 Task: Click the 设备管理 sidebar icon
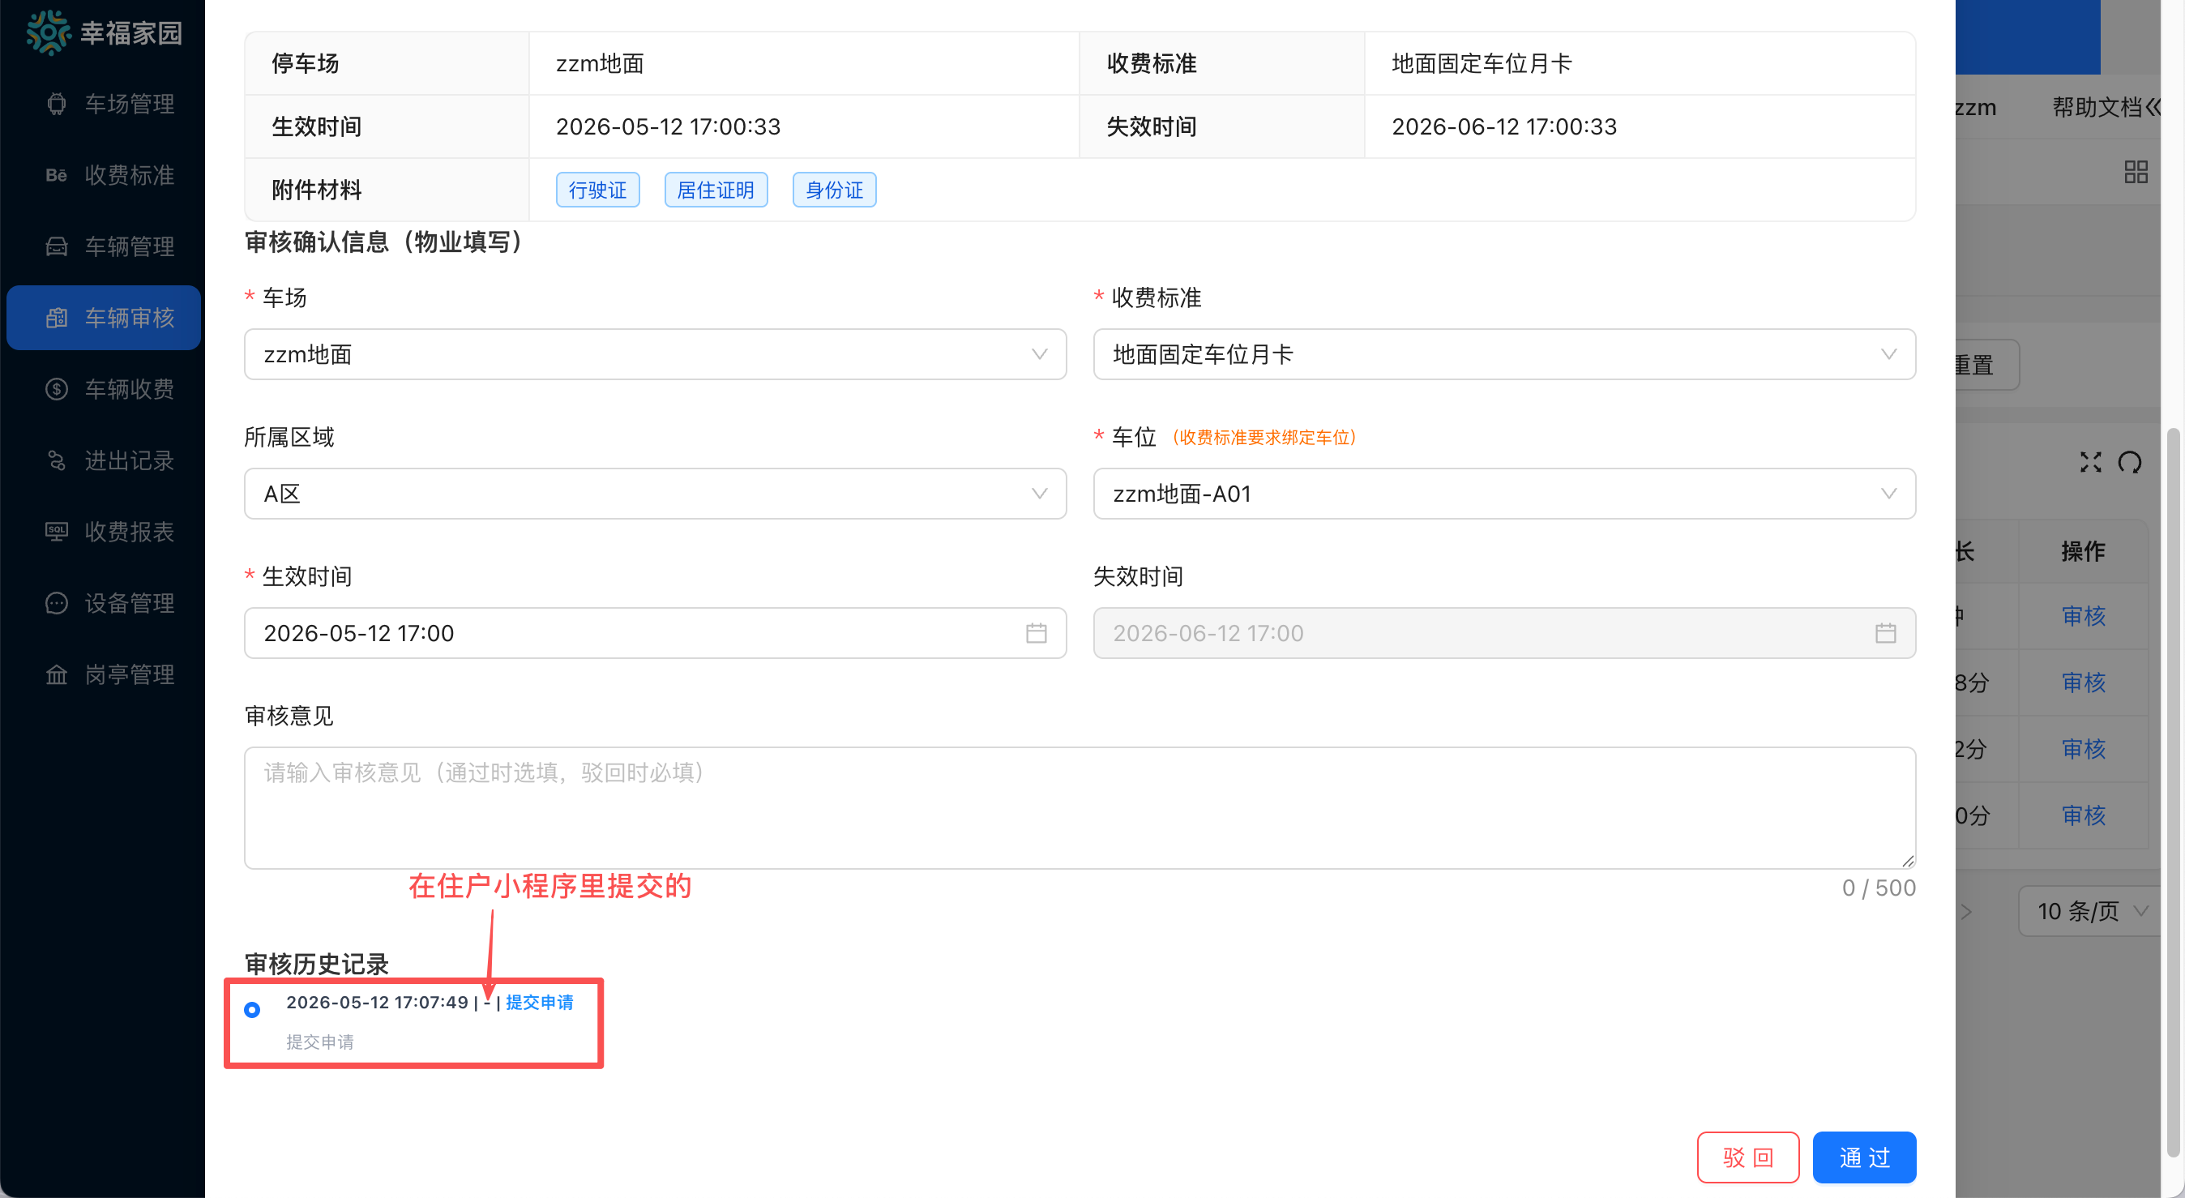tap(57, 602)
